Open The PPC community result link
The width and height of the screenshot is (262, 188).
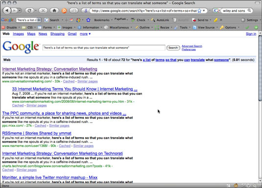(64, 113)
